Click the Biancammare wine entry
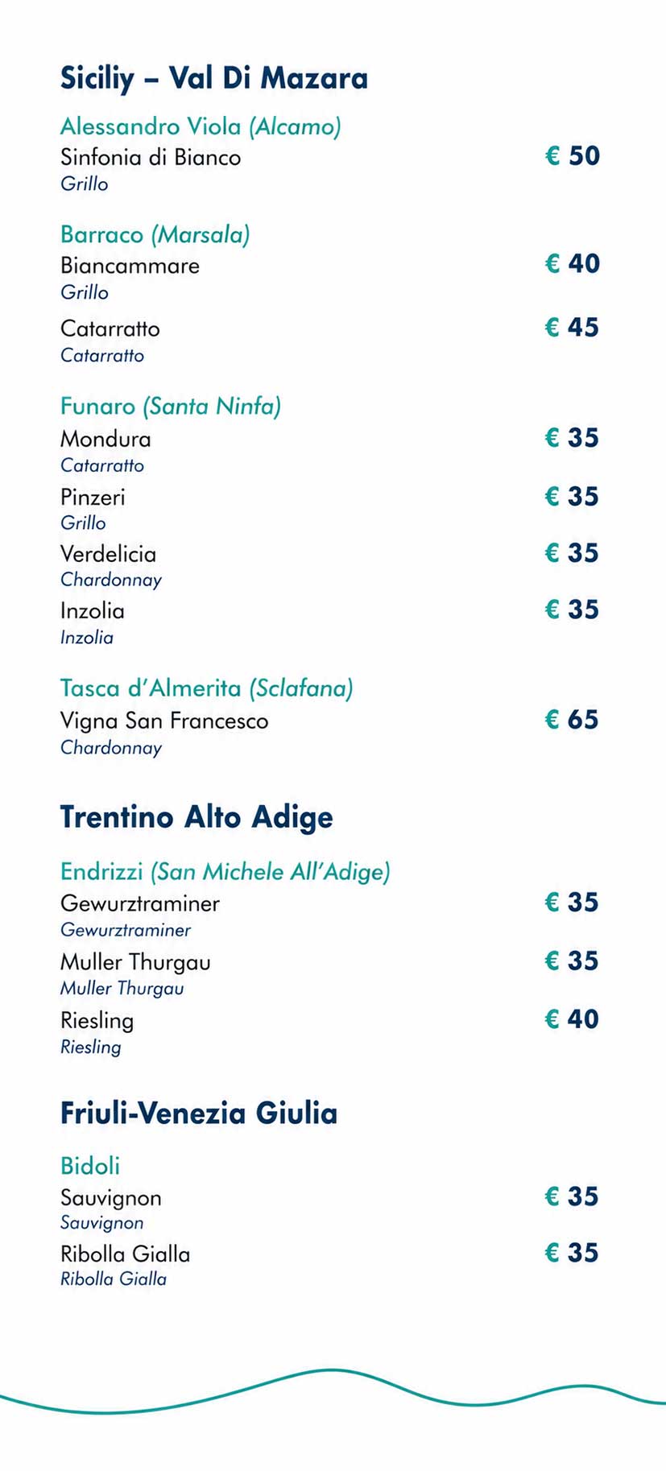Image resolution: width=666 pixels, height=1471 pixels. (130, 266)
